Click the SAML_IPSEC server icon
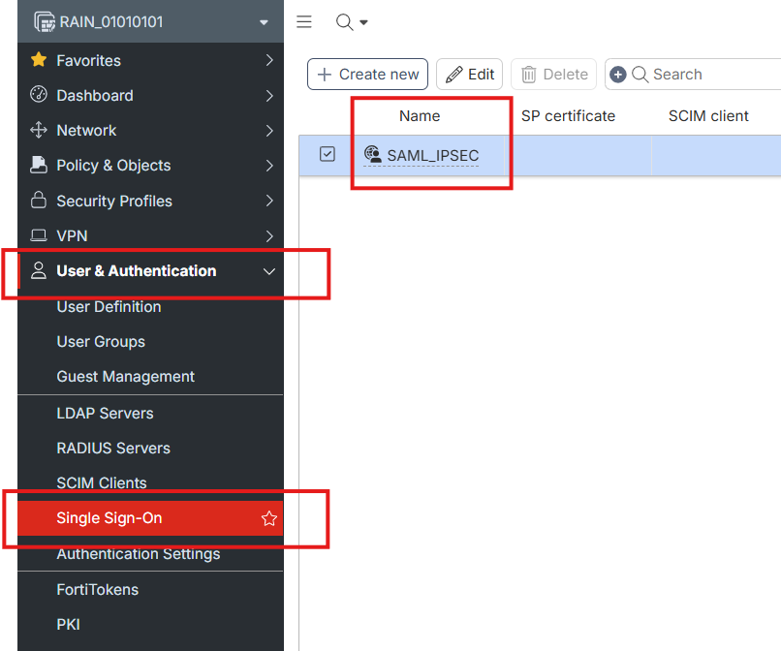The image size is (781, 651). (x=372, y=154)
